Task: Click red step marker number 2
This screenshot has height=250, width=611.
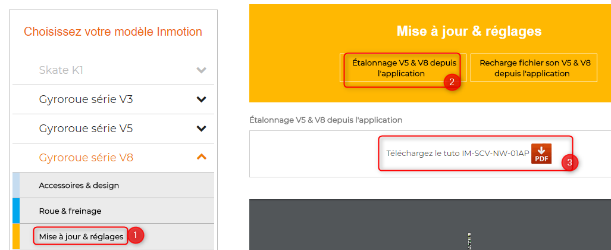Action: tap(452, 82)
